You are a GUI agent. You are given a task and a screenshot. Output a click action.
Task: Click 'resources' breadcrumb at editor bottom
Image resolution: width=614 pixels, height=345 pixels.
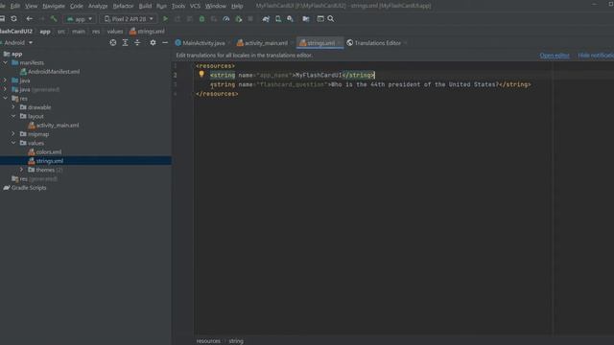point(208,341)
